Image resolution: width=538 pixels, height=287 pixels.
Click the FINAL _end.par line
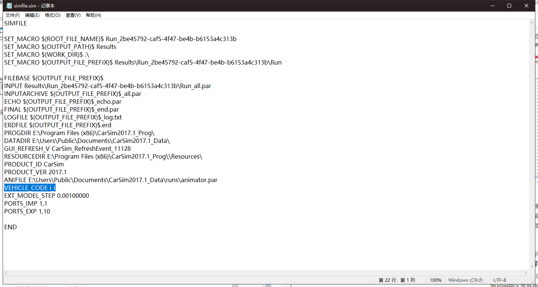click(62, 109)
